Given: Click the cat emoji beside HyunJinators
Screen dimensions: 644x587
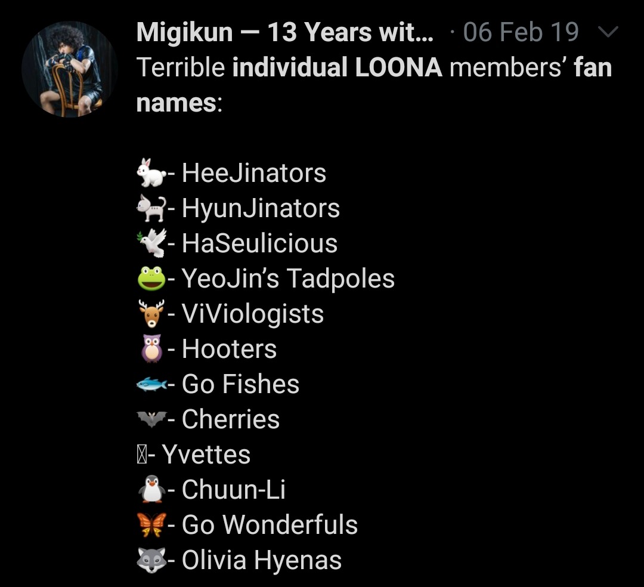Looking at the screenshot, I should 151,208.
